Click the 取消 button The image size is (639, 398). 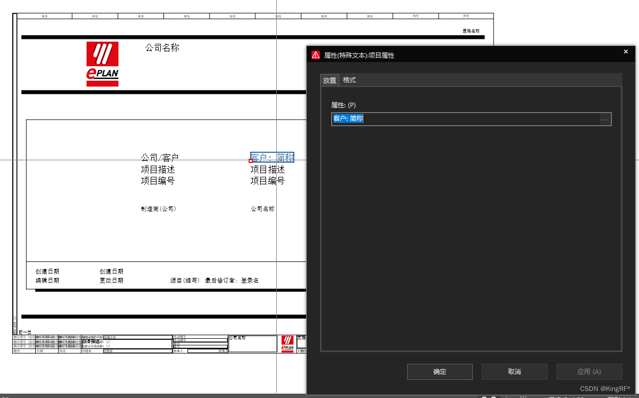point(515,372)
